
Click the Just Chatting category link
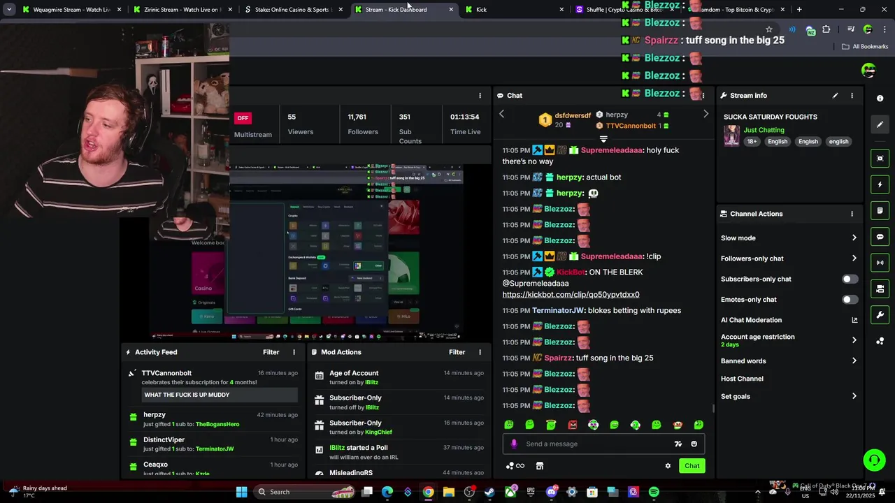[x=764, y=130]
